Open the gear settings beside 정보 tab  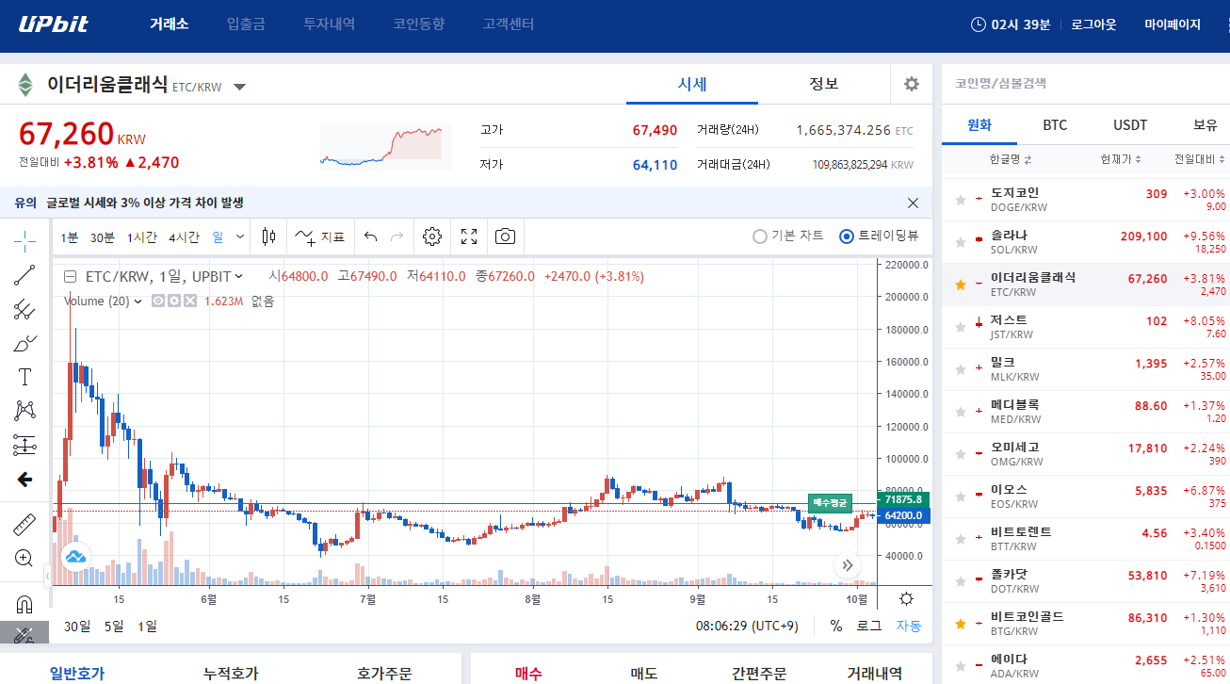pos(911,84)
